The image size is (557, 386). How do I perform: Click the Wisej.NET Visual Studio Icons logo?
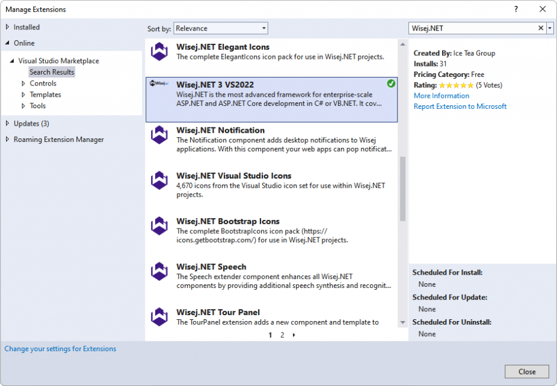point(159,180)
